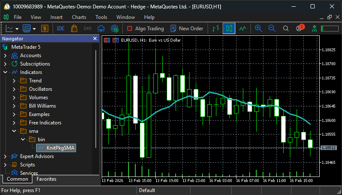Close the Navigator panel
This screenshot has width=342, height=195.
(x=95, y=39)
